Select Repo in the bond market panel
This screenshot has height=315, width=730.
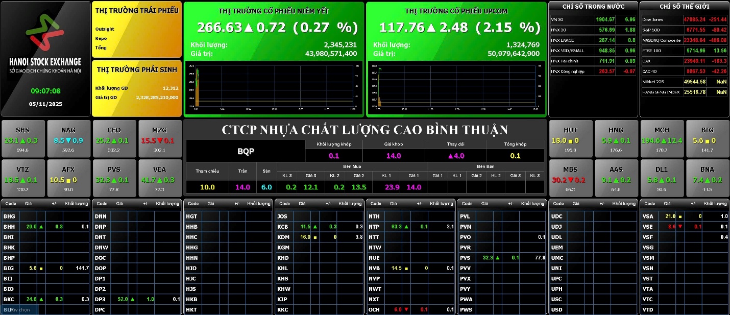pyautogui.click(x=101, y=38)
